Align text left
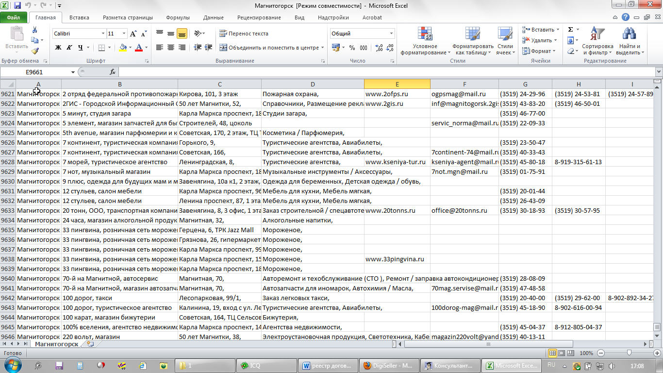Viewport: 663px width, 373px height. coord(160,48)
